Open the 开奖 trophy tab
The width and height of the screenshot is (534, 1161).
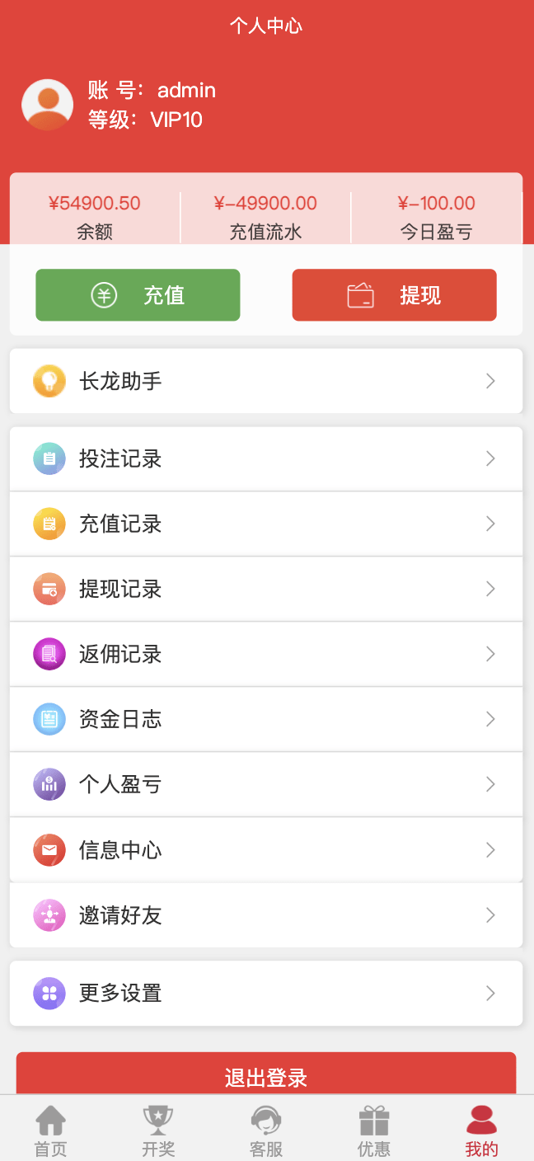tap(158, 1130)
